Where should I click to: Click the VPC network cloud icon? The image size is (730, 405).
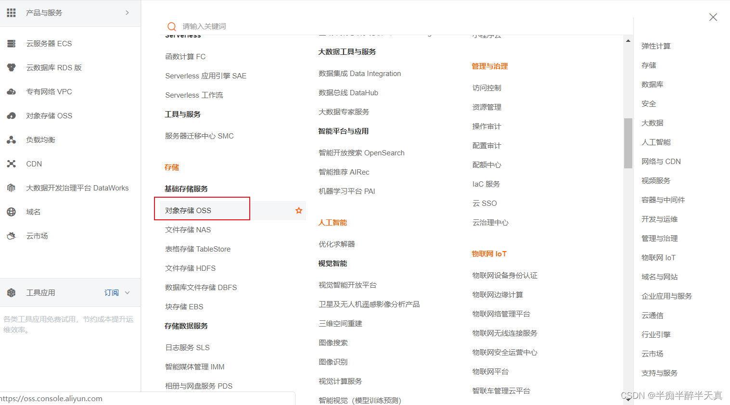(11, 91)
